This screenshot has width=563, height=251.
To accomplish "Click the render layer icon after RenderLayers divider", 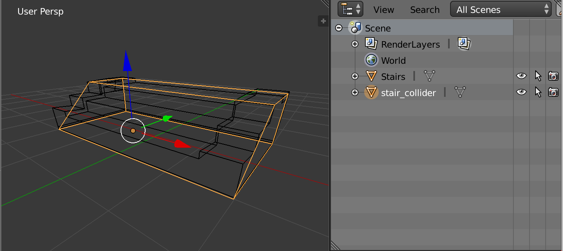I will 464,44.
